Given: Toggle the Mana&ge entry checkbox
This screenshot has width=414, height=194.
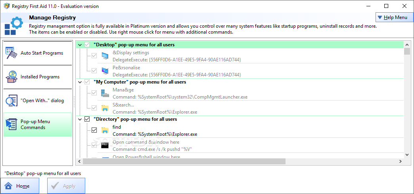Looking at the screenshot, I should click(x=94, y=93).
